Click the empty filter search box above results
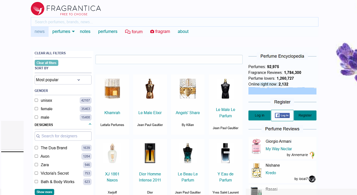Screen dimensions: 357x195 (x=169, y=59)
